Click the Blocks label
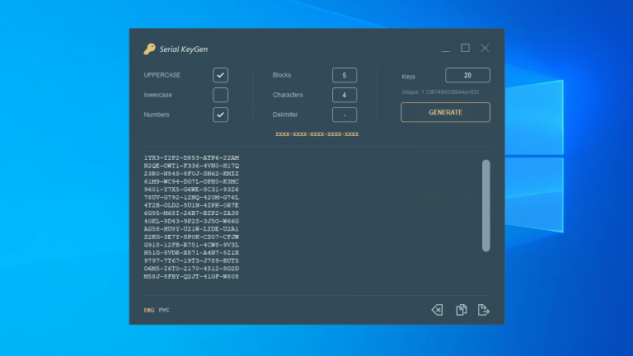This screenshot has width=633, height=356. (282, 75)
